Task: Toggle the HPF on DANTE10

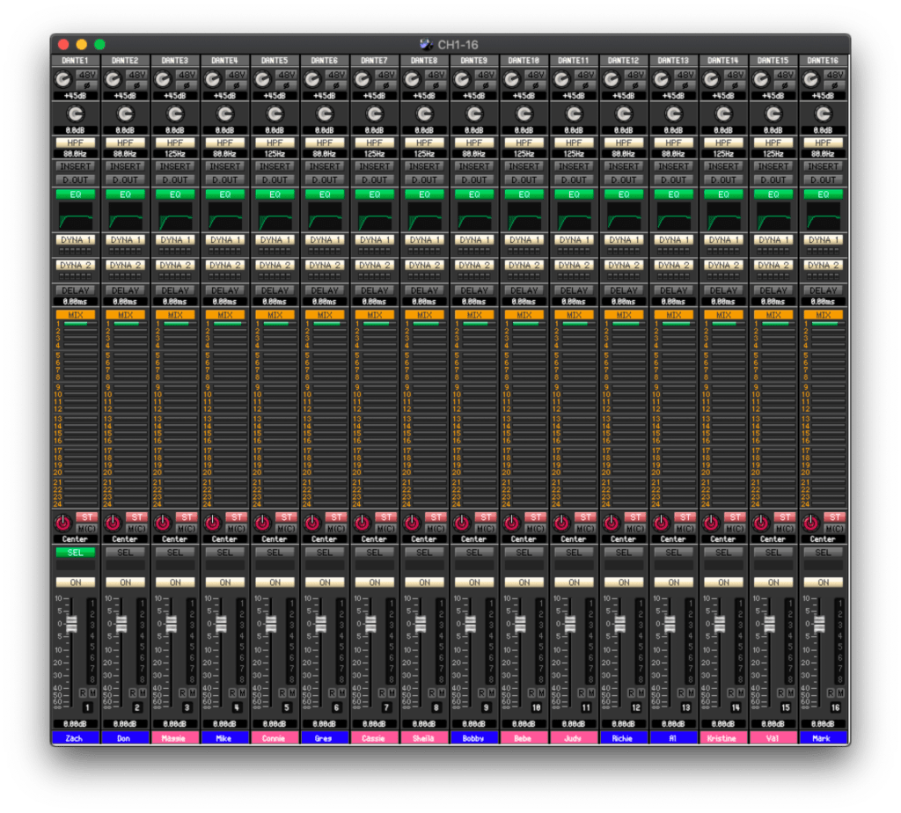Action: (x=524, y=142)
